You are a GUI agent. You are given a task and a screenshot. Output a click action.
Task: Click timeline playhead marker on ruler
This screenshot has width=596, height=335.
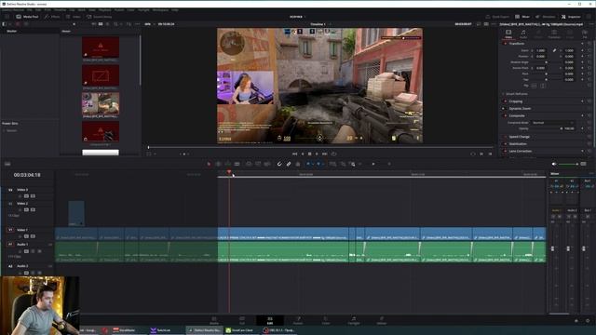click(229, 172)
